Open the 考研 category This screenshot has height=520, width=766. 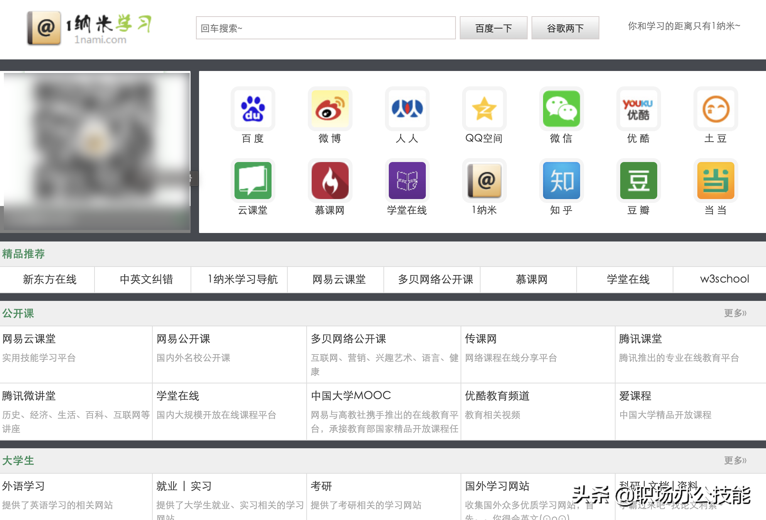point(321,486)
